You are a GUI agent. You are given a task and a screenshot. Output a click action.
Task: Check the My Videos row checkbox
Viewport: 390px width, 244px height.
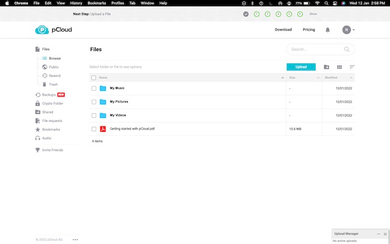pos(94,115)
